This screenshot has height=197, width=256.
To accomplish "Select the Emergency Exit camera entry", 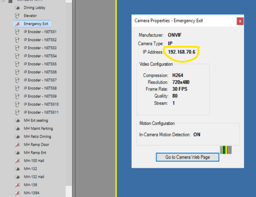I will point(36,24).
